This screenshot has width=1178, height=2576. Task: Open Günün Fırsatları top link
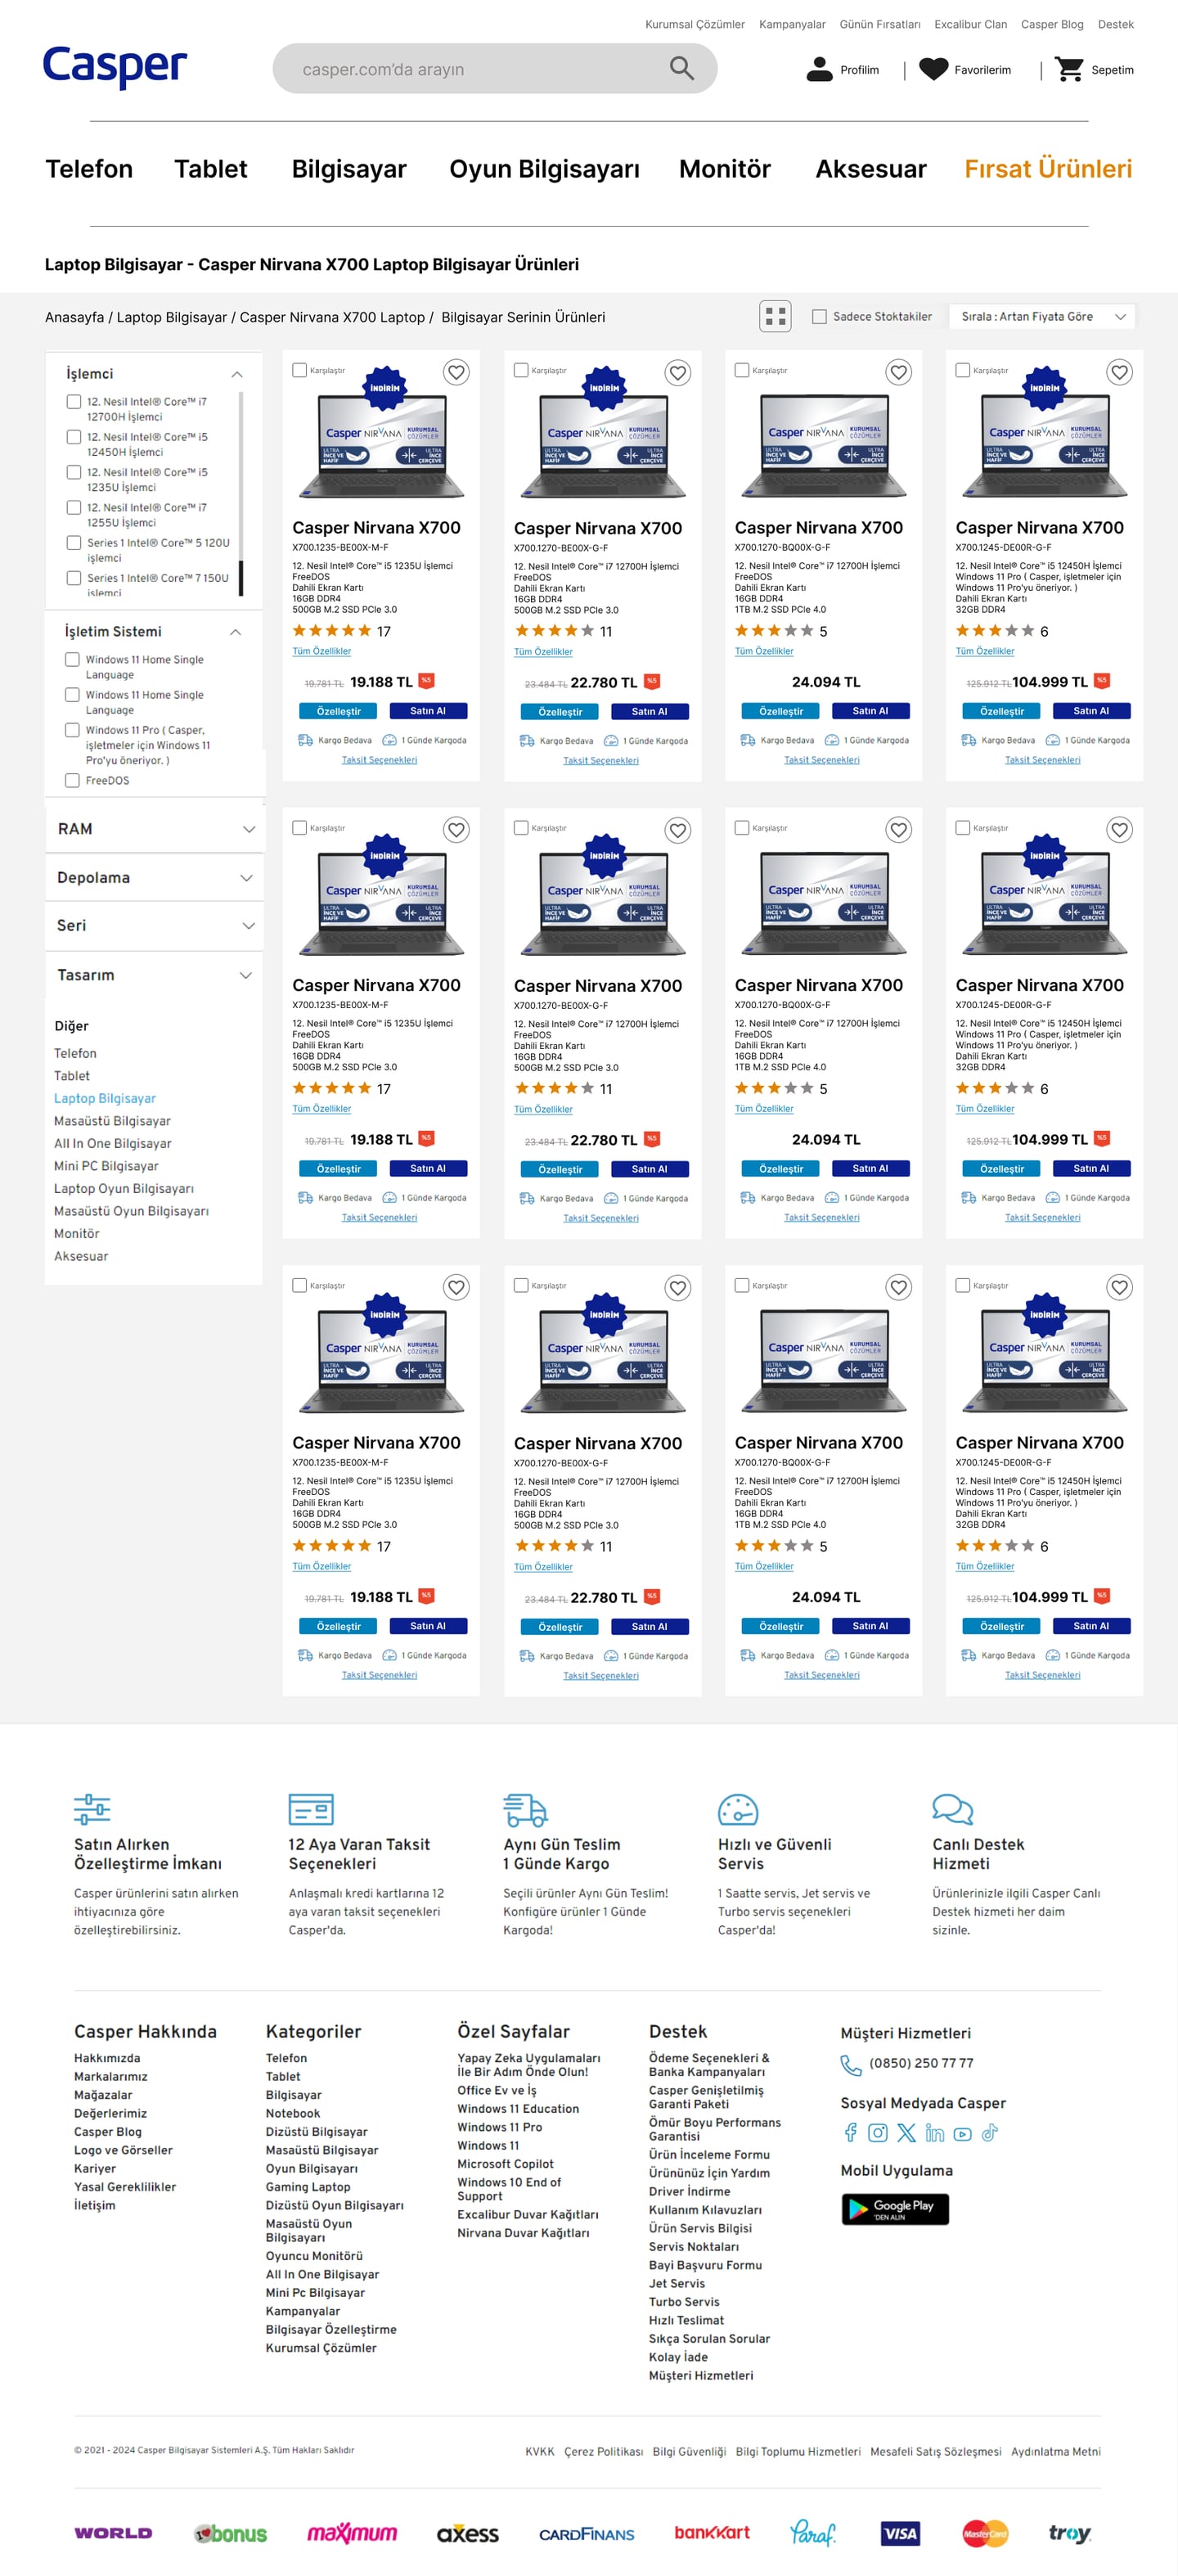pyautogui.click(x=880, y=24)
